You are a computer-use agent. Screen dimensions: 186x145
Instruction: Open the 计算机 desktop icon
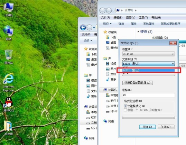click(x=9, y=10)
